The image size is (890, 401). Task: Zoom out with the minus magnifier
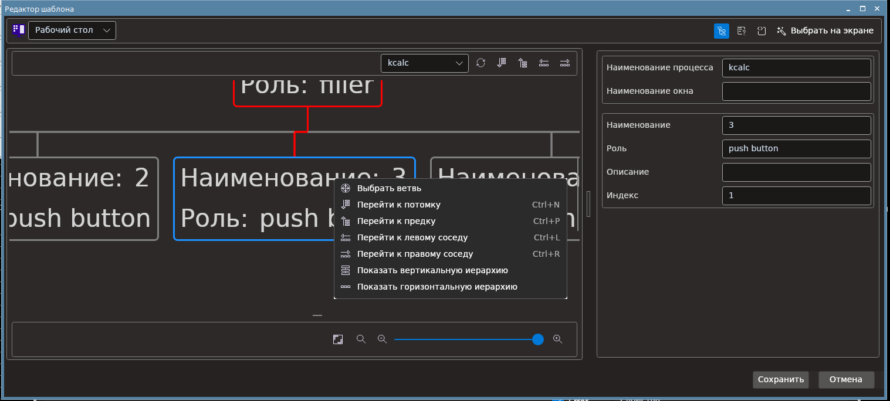[x=383, y=339]
